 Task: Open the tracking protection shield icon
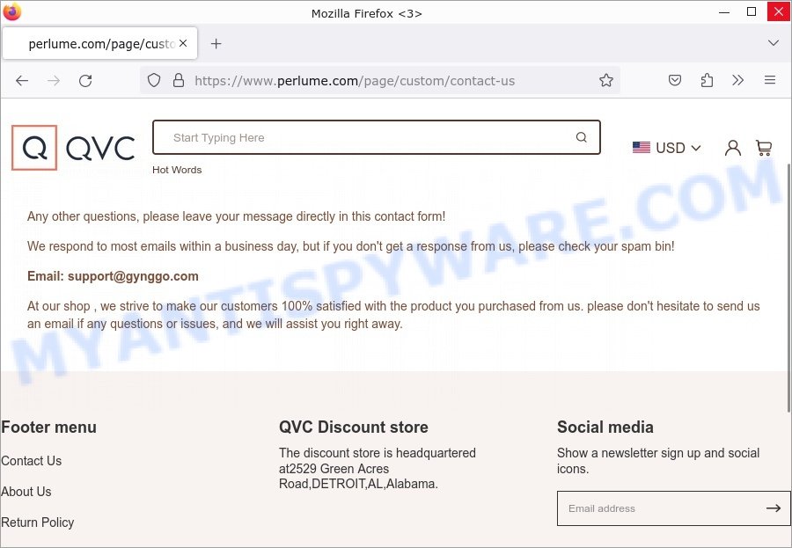[x=154, y=80]
